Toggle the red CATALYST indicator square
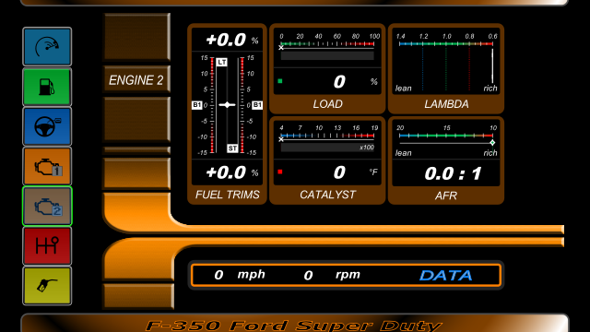The height and width of the screenshot is (332, 590). click(x=280, y=172)
